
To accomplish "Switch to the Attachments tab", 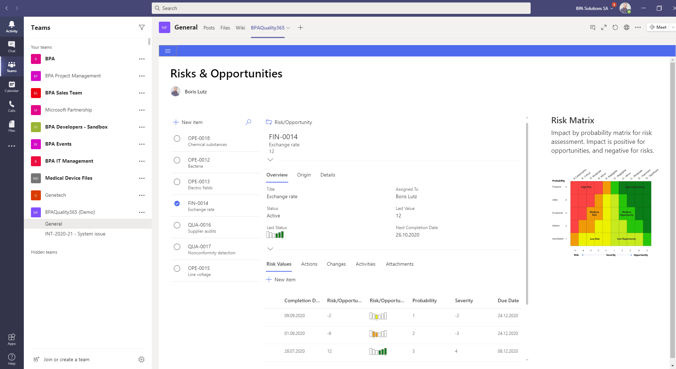I will 399,264.
